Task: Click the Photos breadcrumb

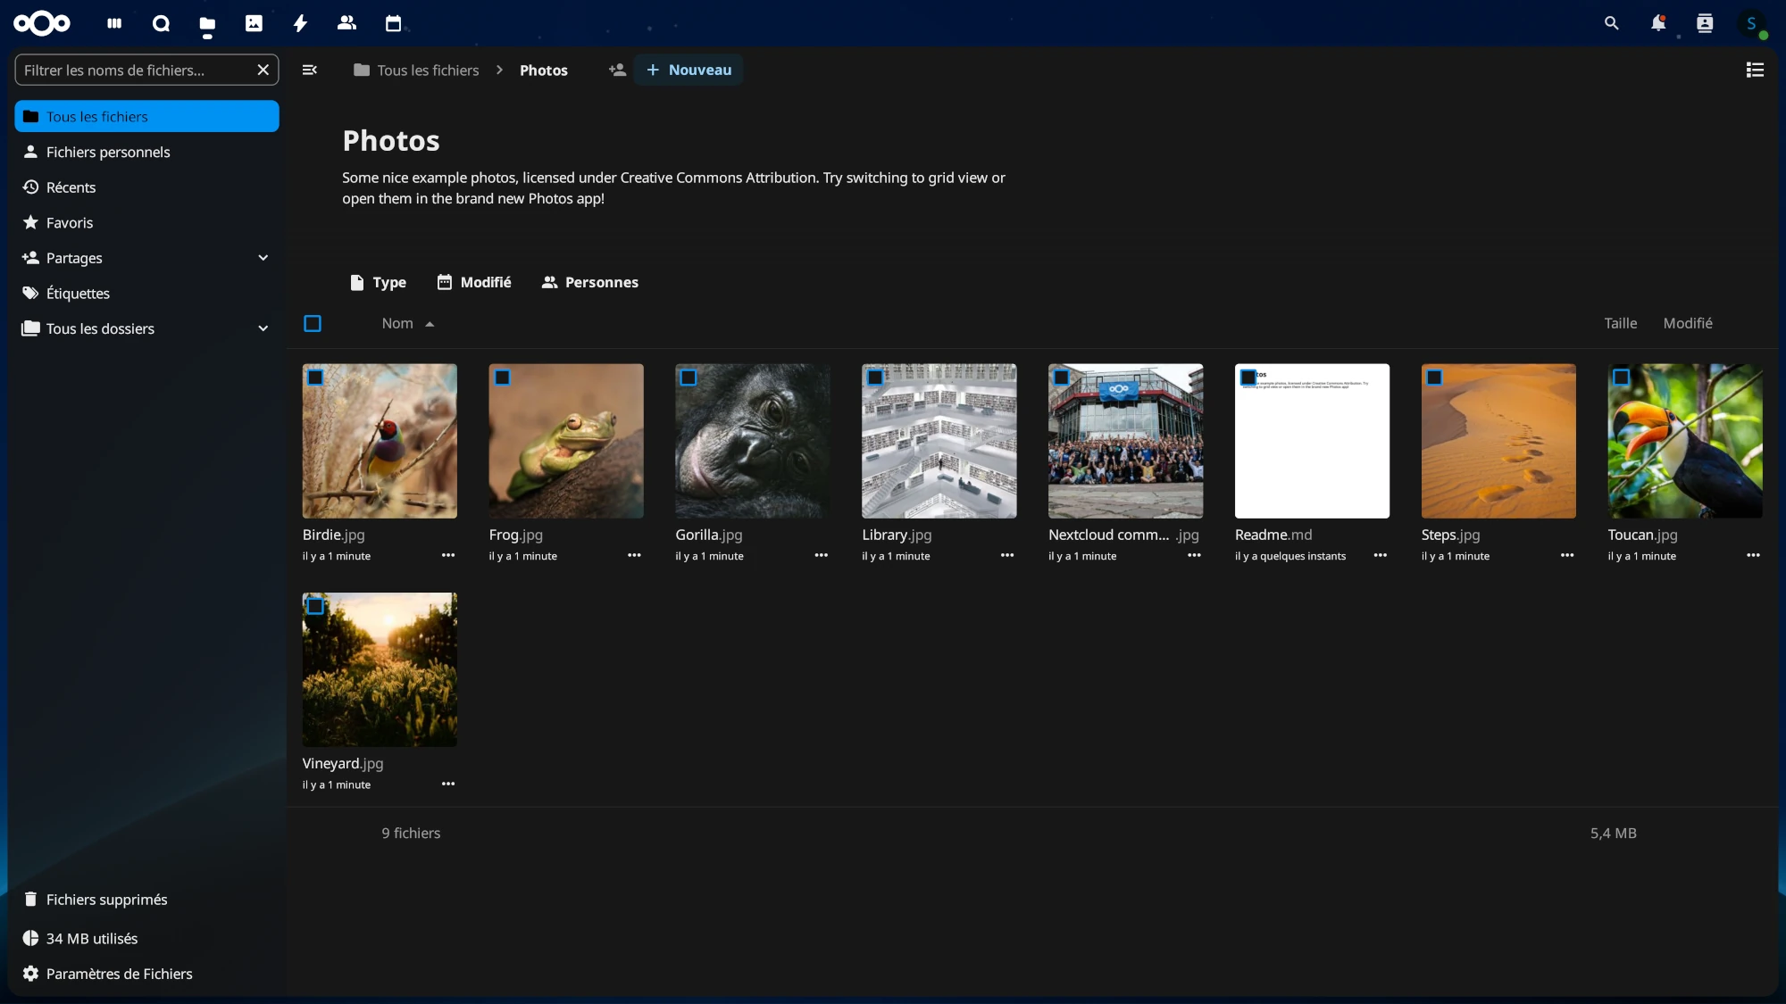Action: click(x=544, y=70)
